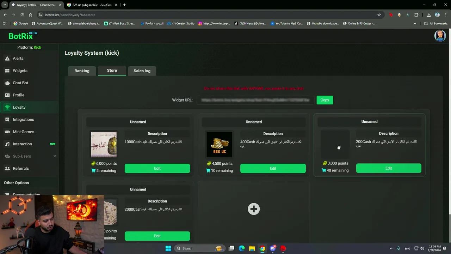
Task: Bookmark this page with star icon
Action: tap(379, 15)
